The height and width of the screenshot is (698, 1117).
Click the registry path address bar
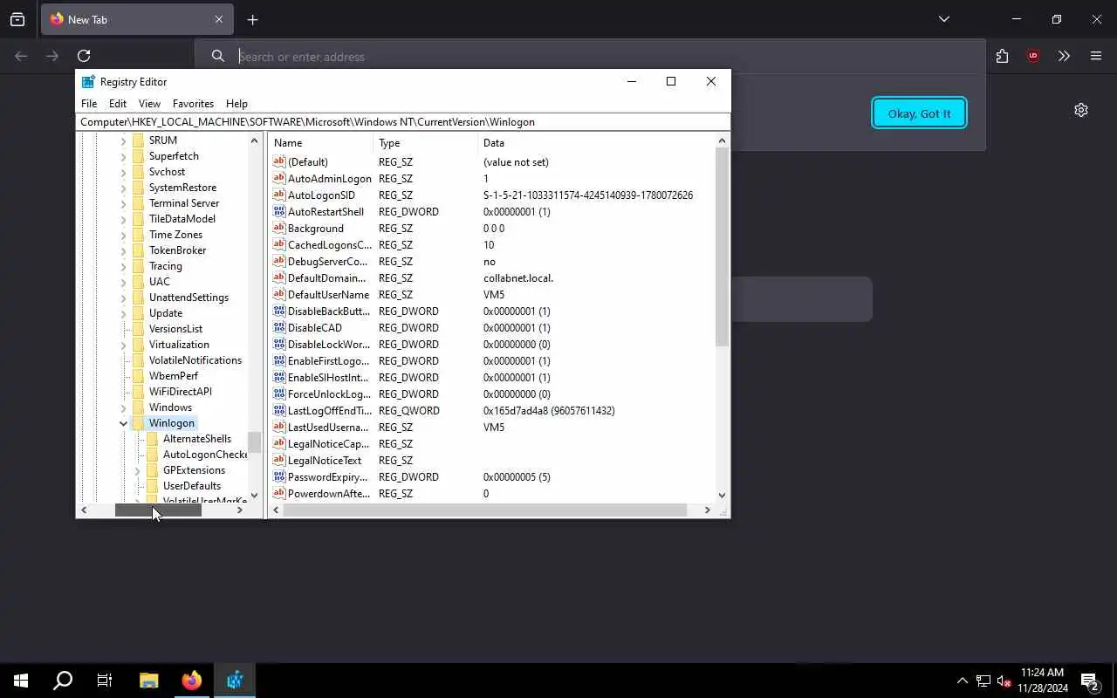click(x=402, y=121)
